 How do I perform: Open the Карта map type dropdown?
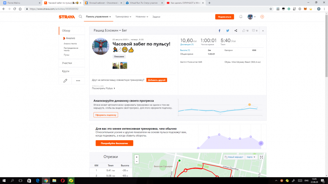click(251, 157)
